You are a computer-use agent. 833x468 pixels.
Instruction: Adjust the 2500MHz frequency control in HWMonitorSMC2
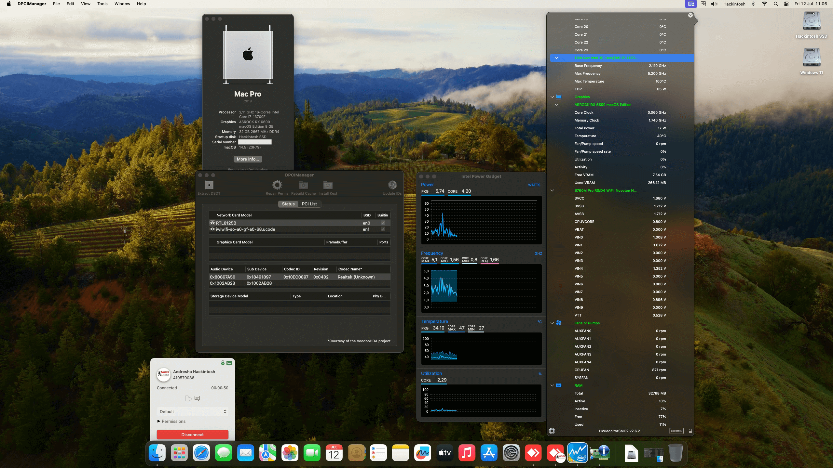pos(676,431)
